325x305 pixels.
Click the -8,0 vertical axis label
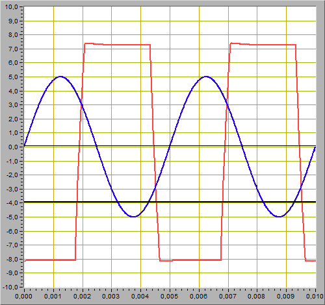click(x=12, y=259)
